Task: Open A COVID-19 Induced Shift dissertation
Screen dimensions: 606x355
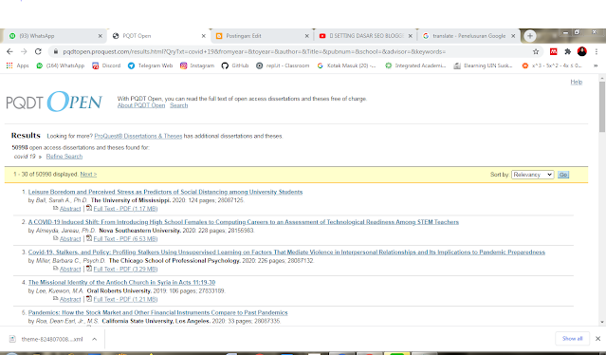Action: point(244,222)
